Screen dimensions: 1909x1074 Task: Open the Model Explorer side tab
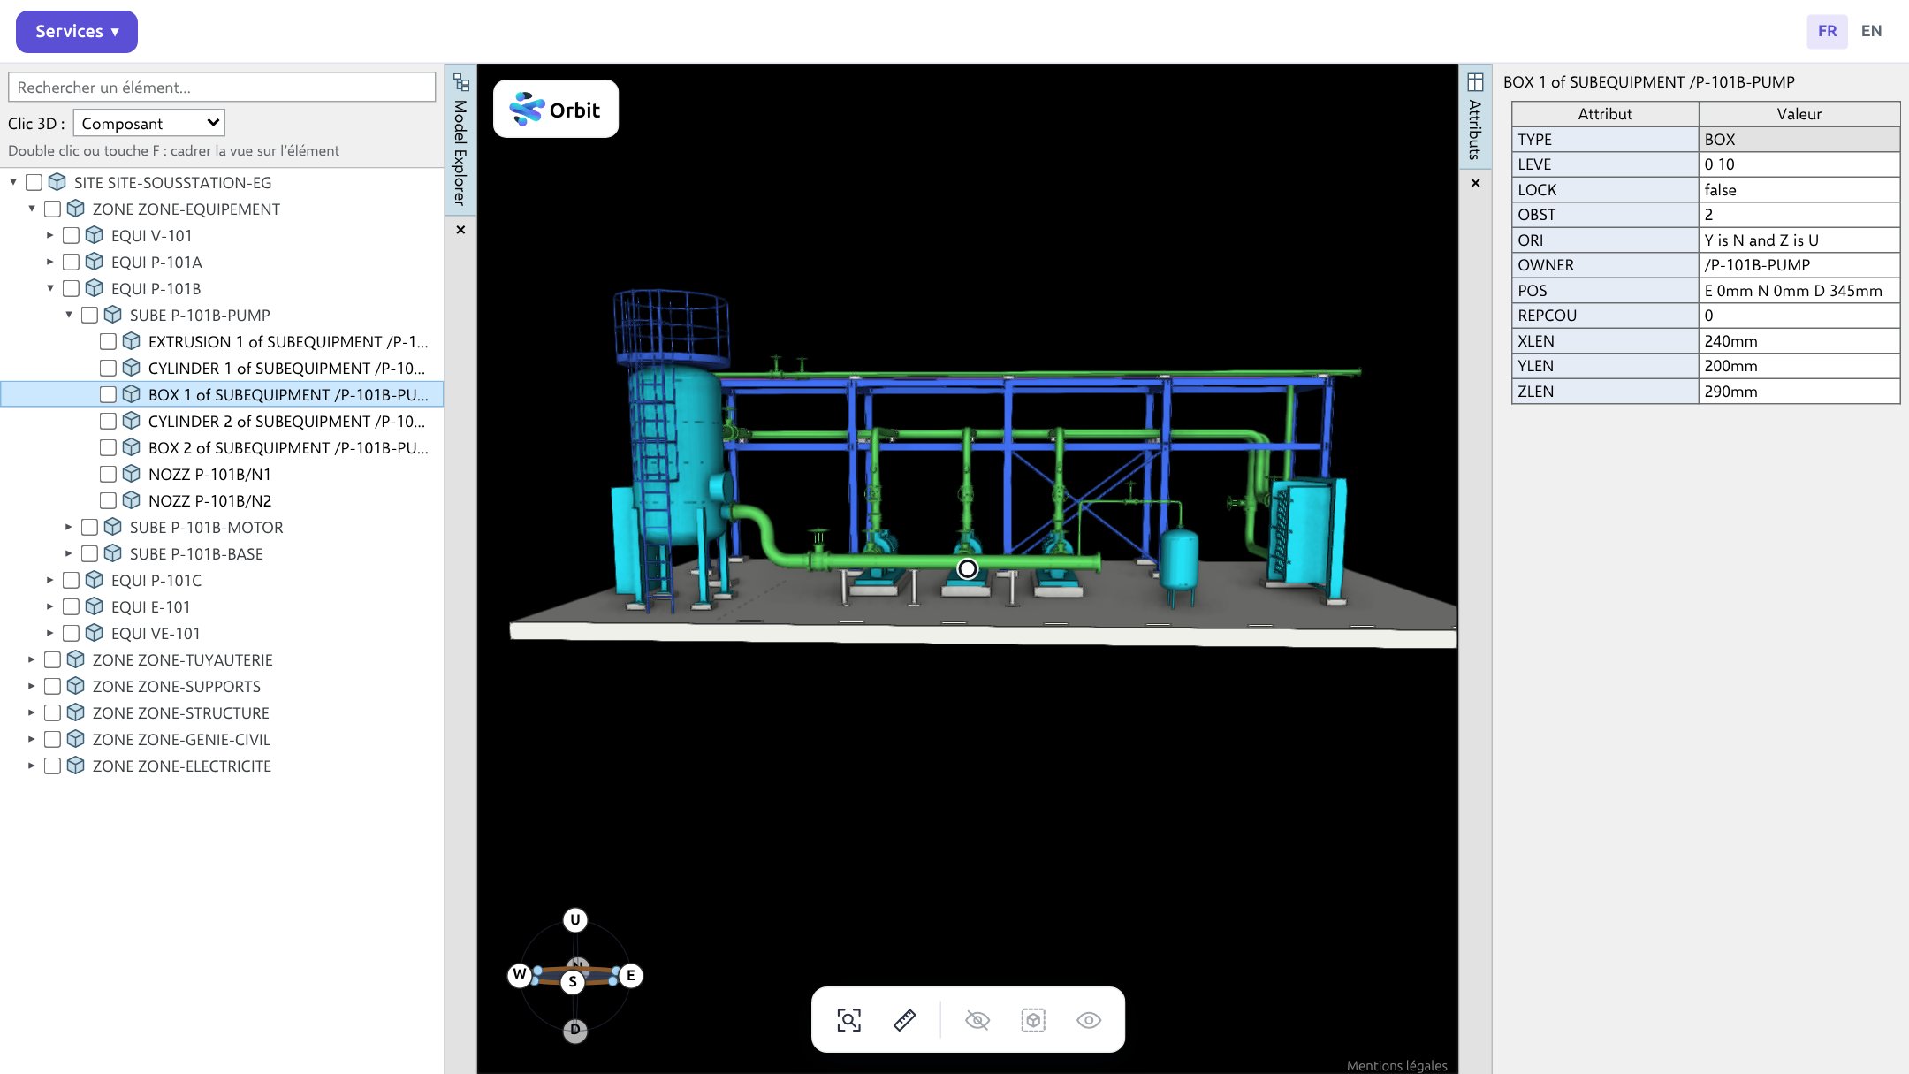pos(460,140)
